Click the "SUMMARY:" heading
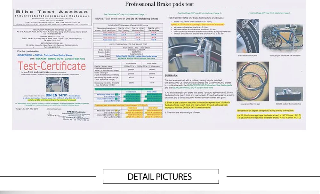Screen dimensions: 320x194 tap(171, 76)
